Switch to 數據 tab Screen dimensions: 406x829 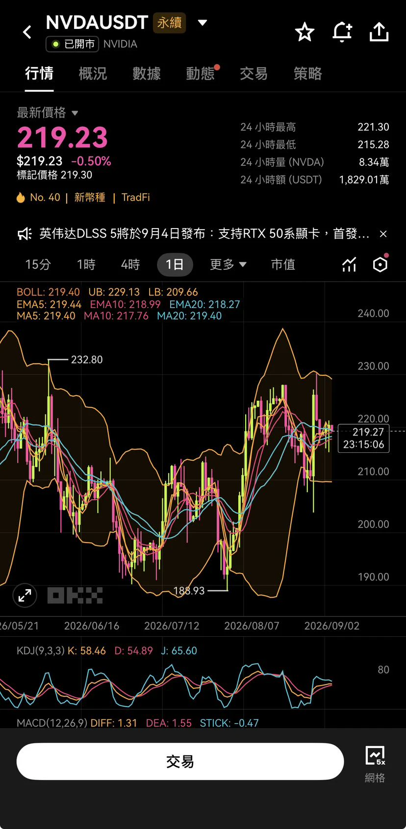(x=147, y=74)
